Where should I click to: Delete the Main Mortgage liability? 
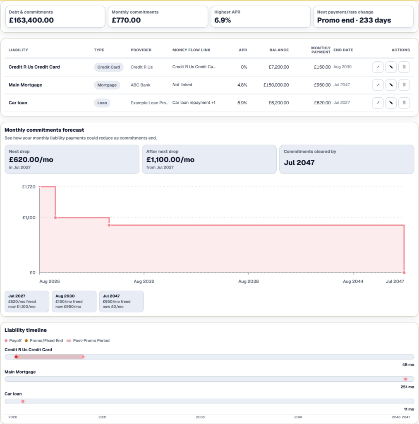click(x=404, y=85)
